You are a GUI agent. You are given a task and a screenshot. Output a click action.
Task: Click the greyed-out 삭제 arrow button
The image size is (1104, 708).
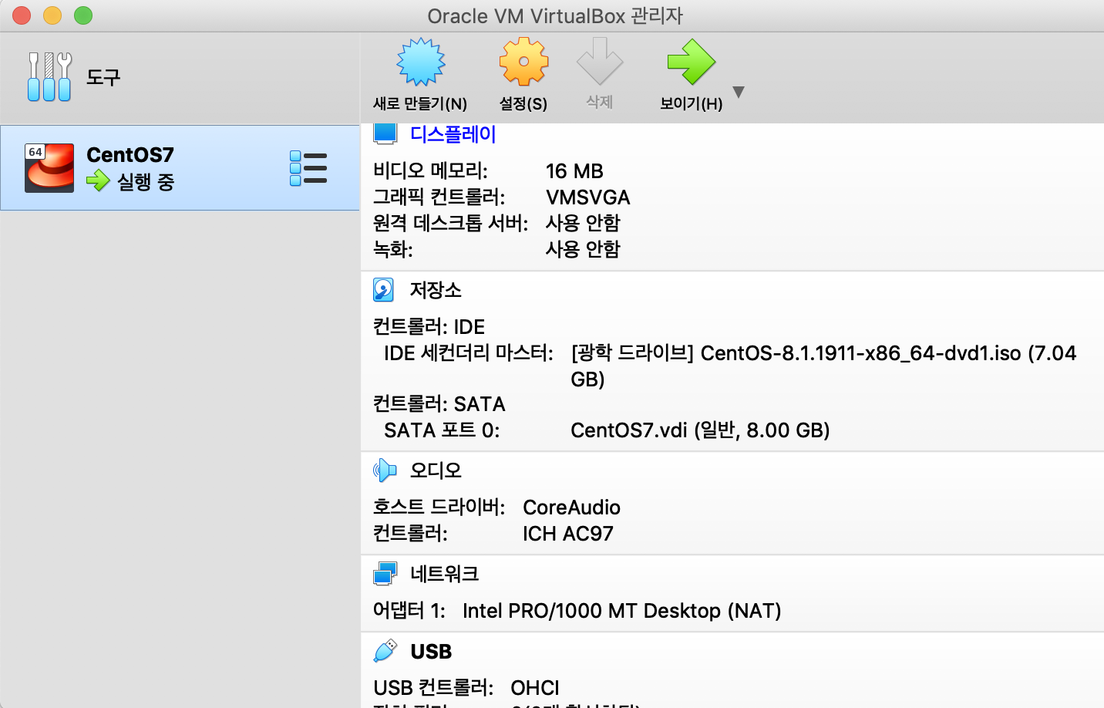600,75
